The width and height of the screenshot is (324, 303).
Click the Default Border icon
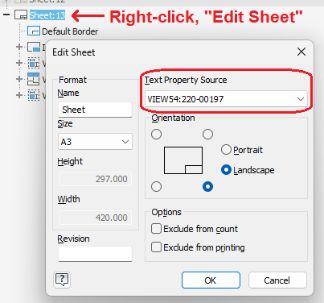click(34, 31)
